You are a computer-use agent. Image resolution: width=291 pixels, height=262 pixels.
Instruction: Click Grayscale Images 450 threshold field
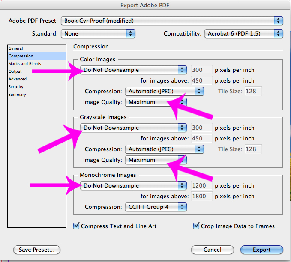[x=201, y=139]
